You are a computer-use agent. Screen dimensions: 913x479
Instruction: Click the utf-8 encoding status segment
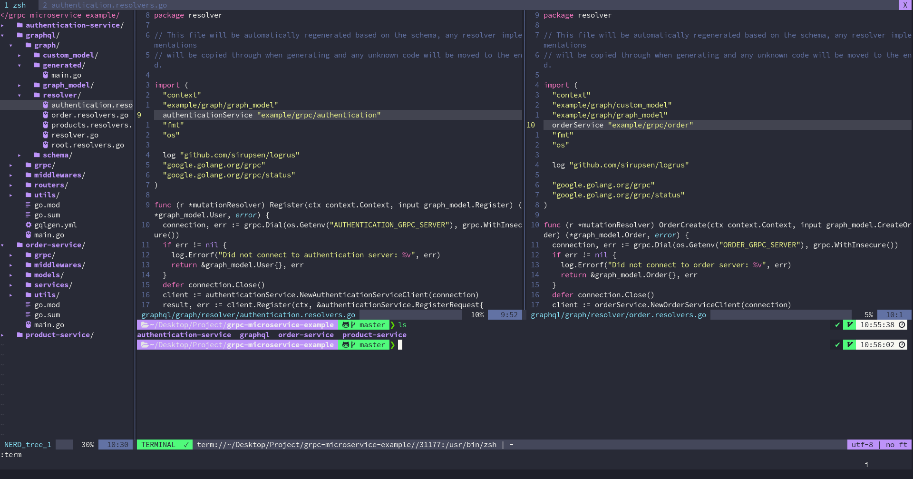(862, 445)
